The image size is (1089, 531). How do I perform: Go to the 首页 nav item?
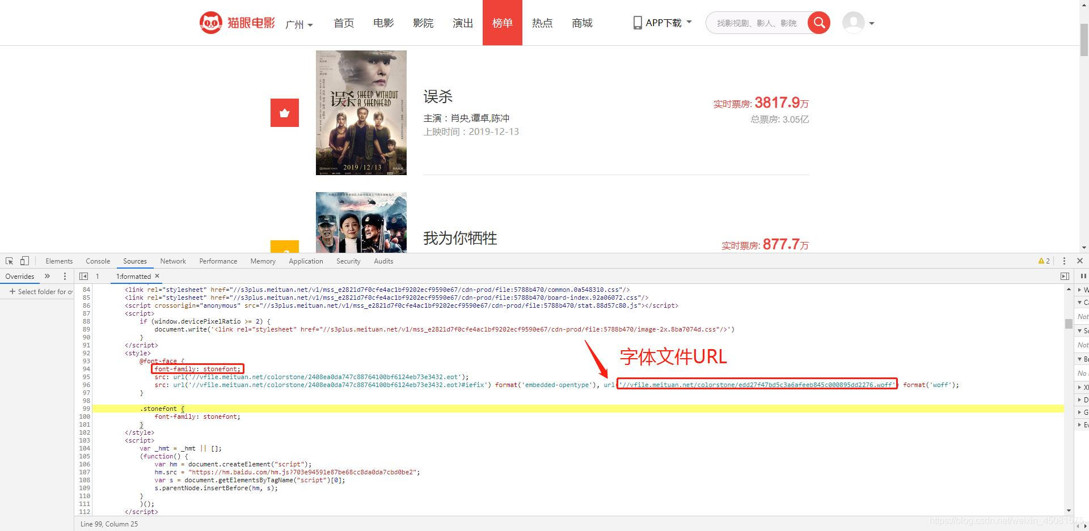(344, 23)
